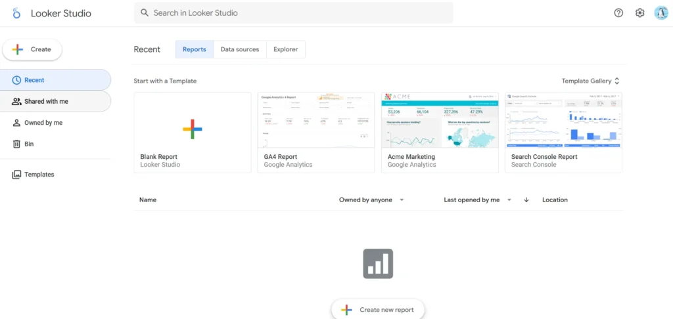This screenshot has height=319, width=673.
Task: Select Owned by me in sidebar
Action: (55, 123)
